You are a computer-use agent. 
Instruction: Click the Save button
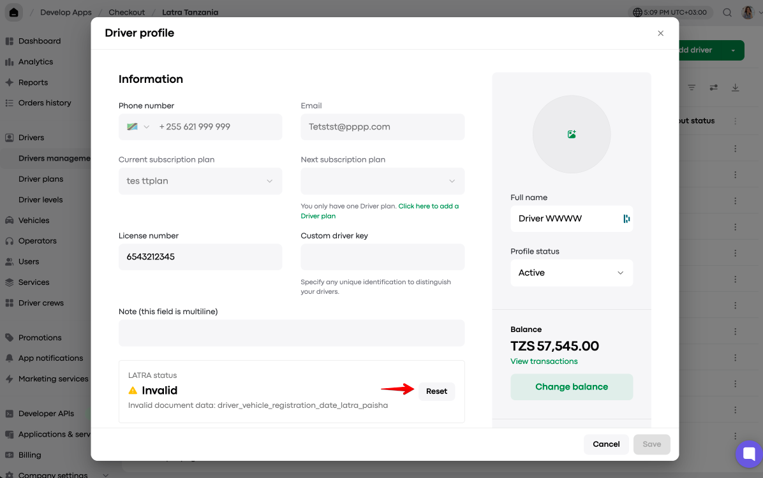(x=651, y=444)
